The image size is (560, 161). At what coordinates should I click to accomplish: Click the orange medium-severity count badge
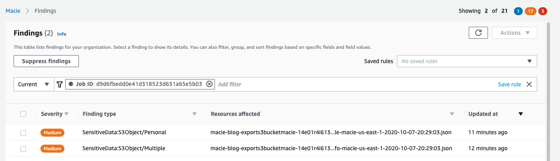pyautogui.click(x=530, y=11)
